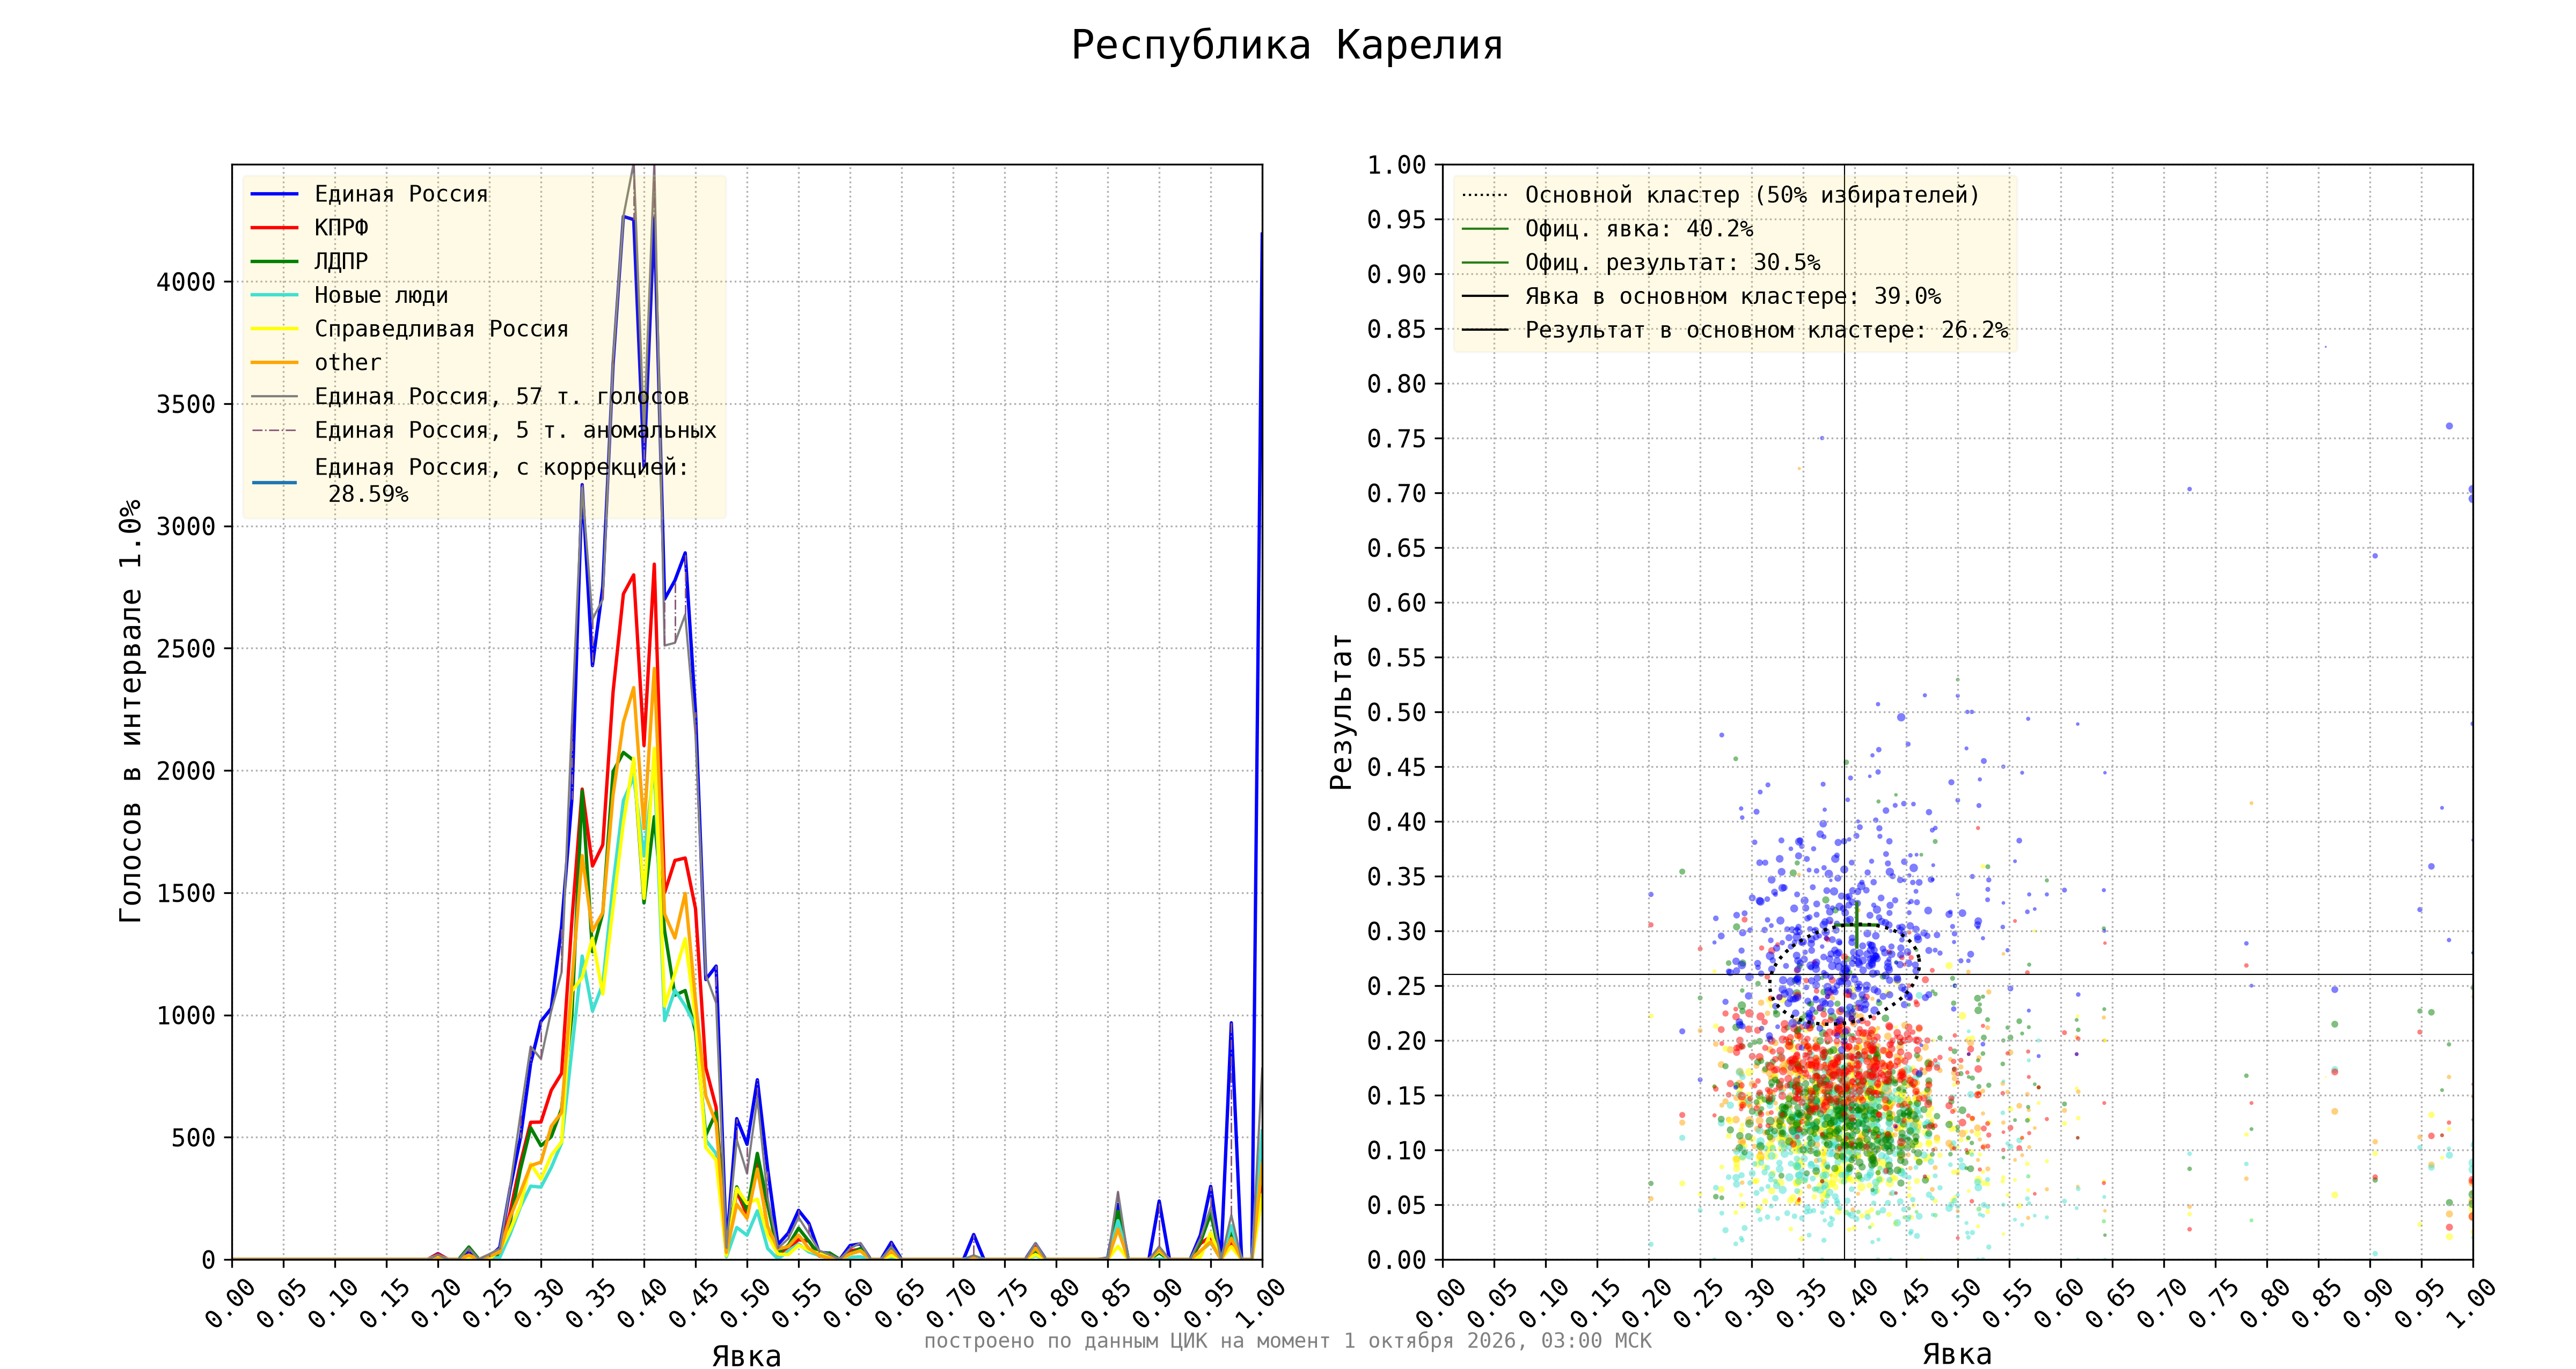Click the left chart y-axis tick '500'
Viewport: 2576px width, 1369px height.
click(x=193, y=1138)
